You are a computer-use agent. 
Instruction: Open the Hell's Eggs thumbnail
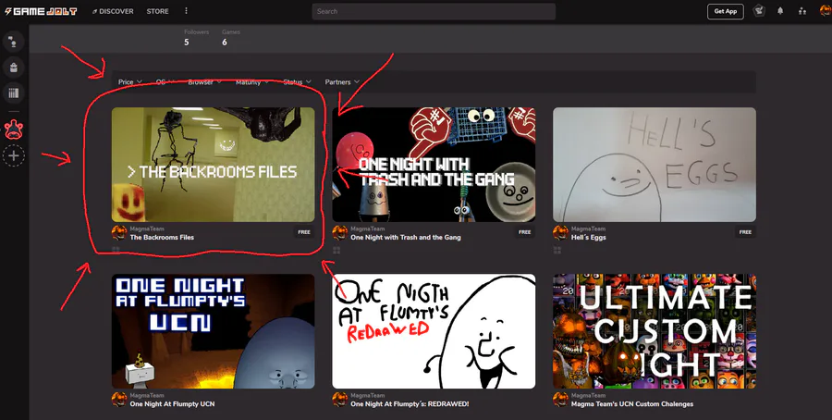(655, 165)
